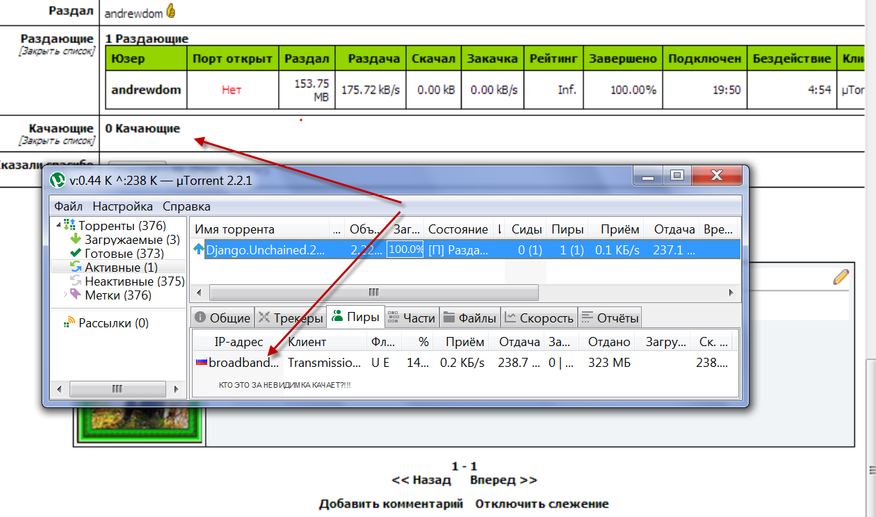Click torrent list scroll-left arrow
Image resolution: width=876 pixels, height=517 pixels.
point(199,293)
